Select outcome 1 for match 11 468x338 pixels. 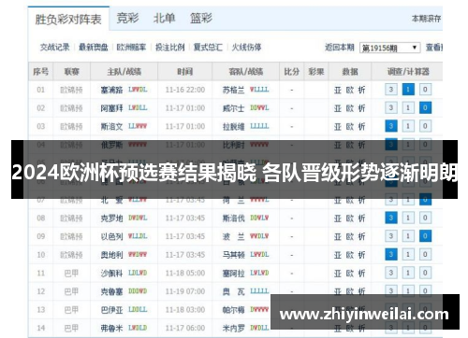click(408, 273)
